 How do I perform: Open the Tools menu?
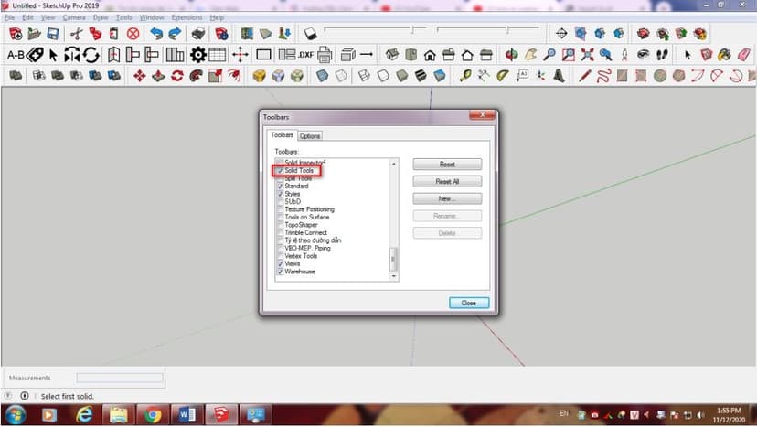[124, 17]
